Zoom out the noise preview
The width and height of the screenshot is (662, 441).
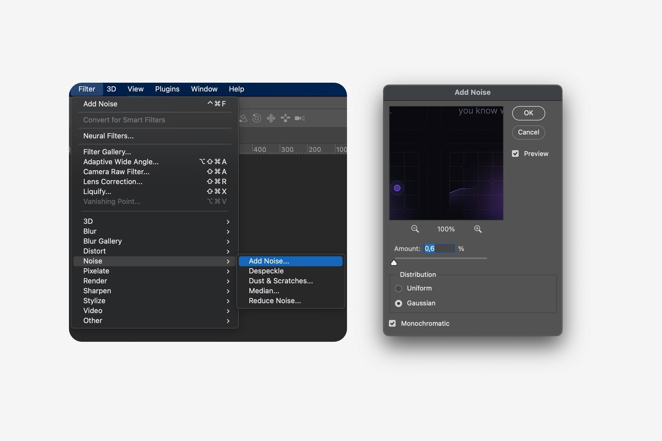pos(415,229)
